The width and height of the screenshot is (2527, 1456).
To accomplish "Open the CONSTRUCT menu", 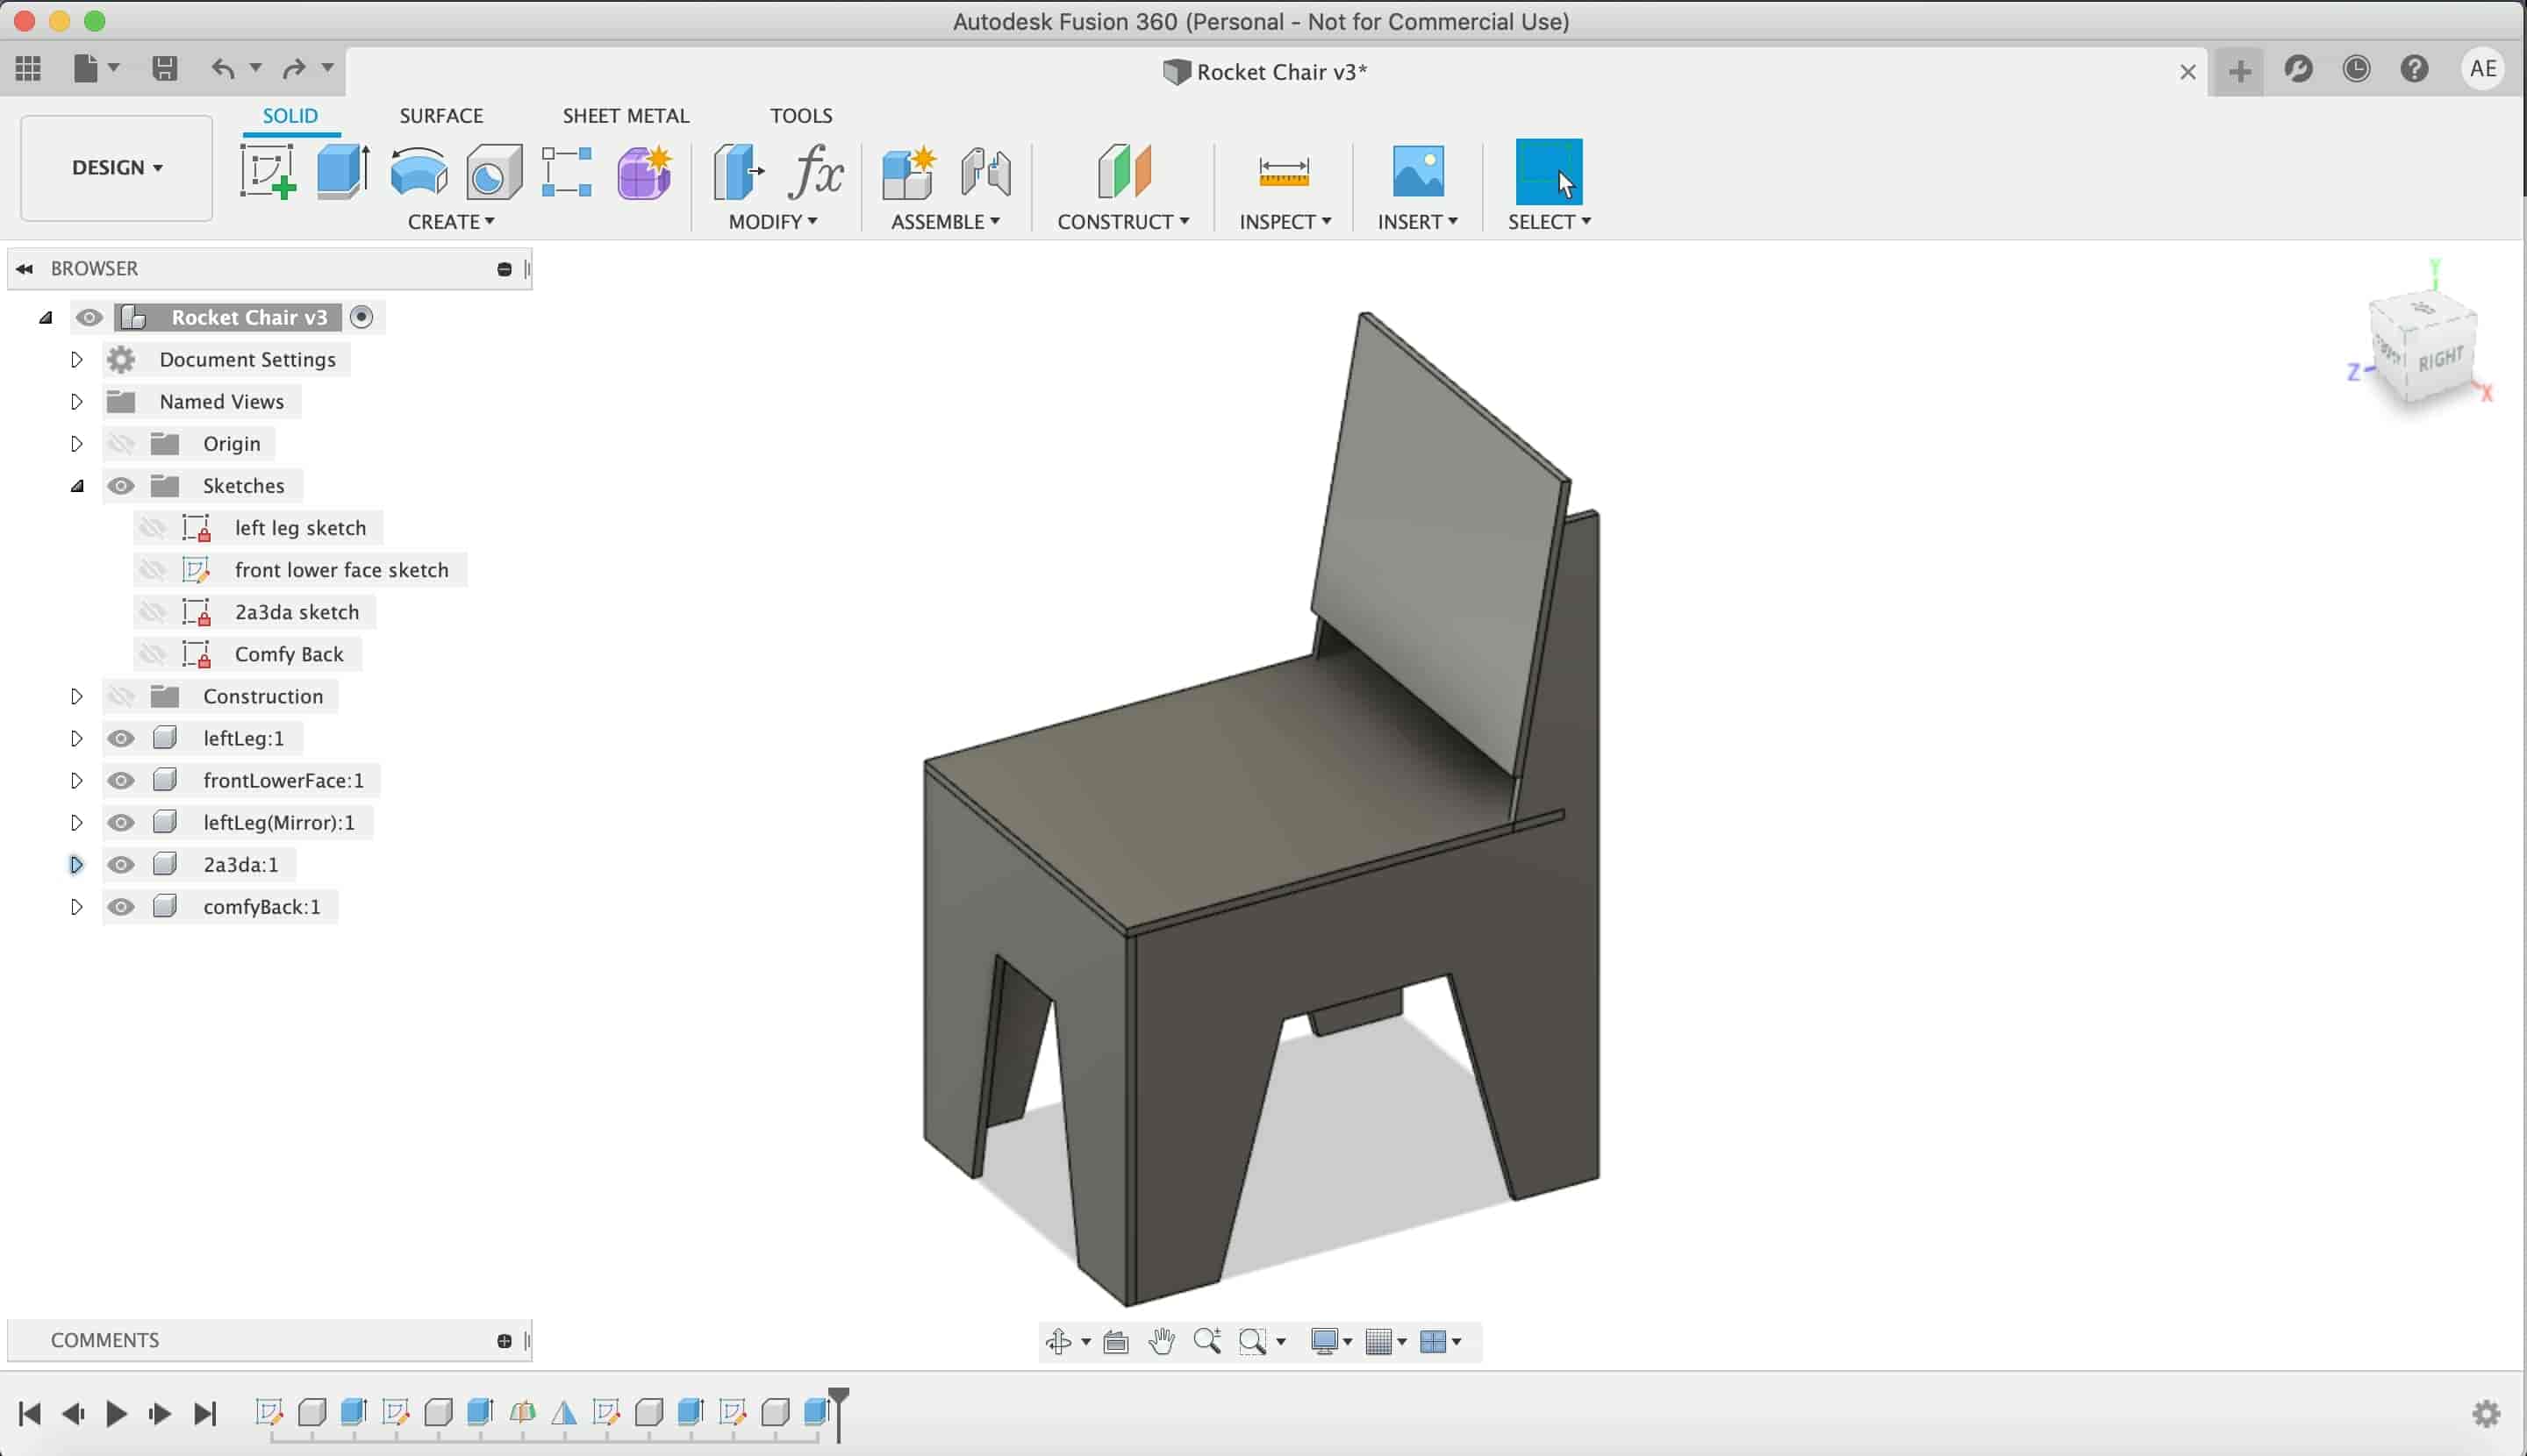I will coord(1123,222).
